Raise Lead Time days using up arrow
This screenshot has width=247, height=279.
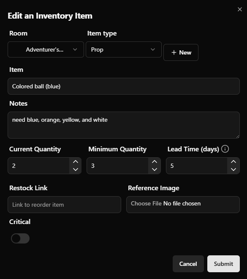[233, 162]
